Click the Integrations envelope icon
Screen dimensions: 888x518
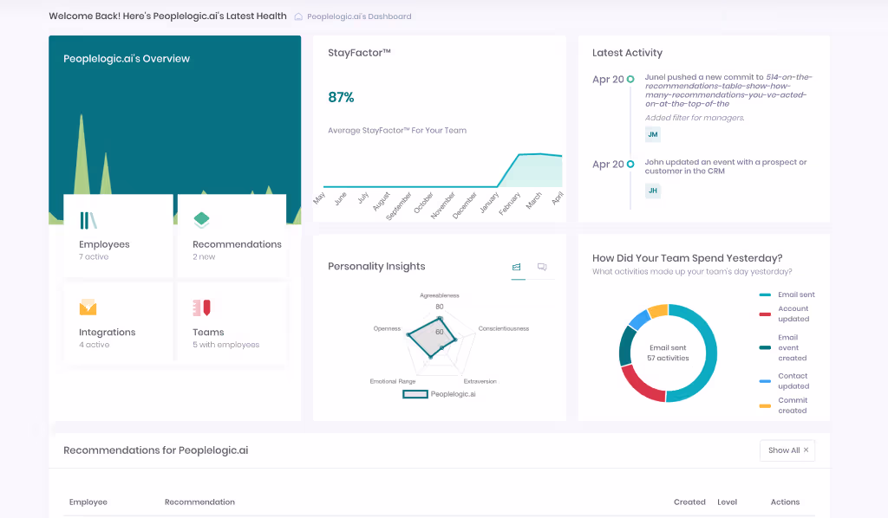point(88,307)
